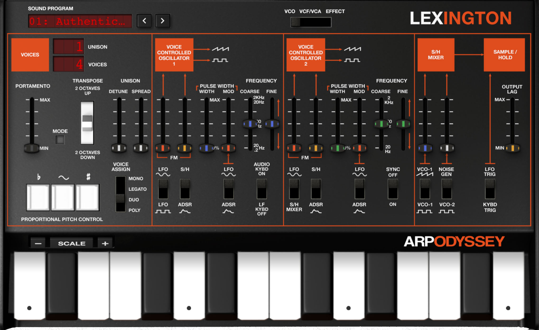Toggle Audio KYBD On / LF KYBD Off switch
Image resolution: width=539 pixels, height=330 pixels.
262,189
